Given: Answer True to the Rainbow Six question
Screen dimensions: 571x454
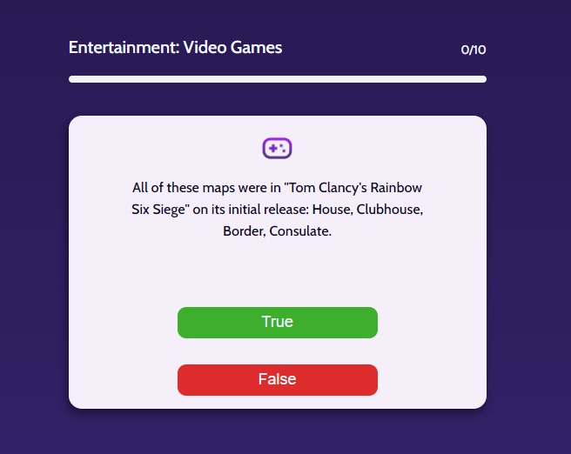Looking at the screenshot, I should click(x=278, y=323).
